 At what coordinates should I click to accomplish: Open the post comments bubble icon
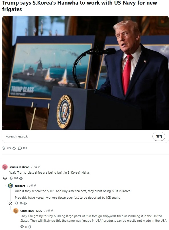pyautogui.click(x=20, y=148)
